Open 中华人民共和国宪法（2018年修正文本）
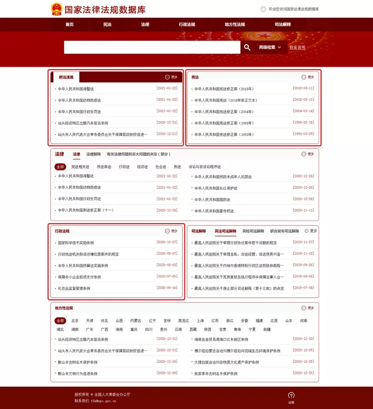The width and height of the screenshot is (373, 409). tap(226, 101)
